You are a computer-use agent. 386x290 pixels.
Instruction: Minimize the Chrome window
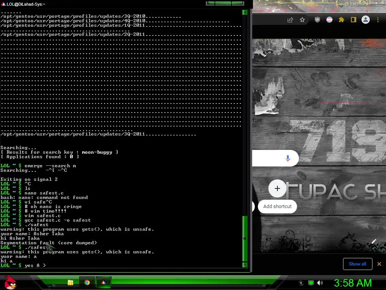tap(354, 3)
